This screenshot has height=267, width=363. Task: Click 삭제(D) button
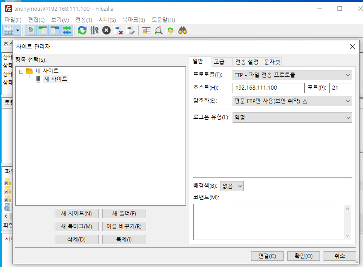(x=77, y=240)
